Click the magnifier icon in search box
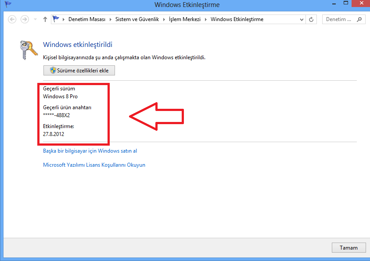The image size is (370, 261). click(359, 19)
